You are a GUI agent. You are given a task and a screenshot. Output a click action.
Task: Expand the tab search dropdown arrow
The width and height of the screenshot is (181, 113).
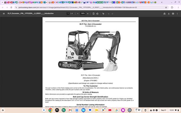[2, 2]
